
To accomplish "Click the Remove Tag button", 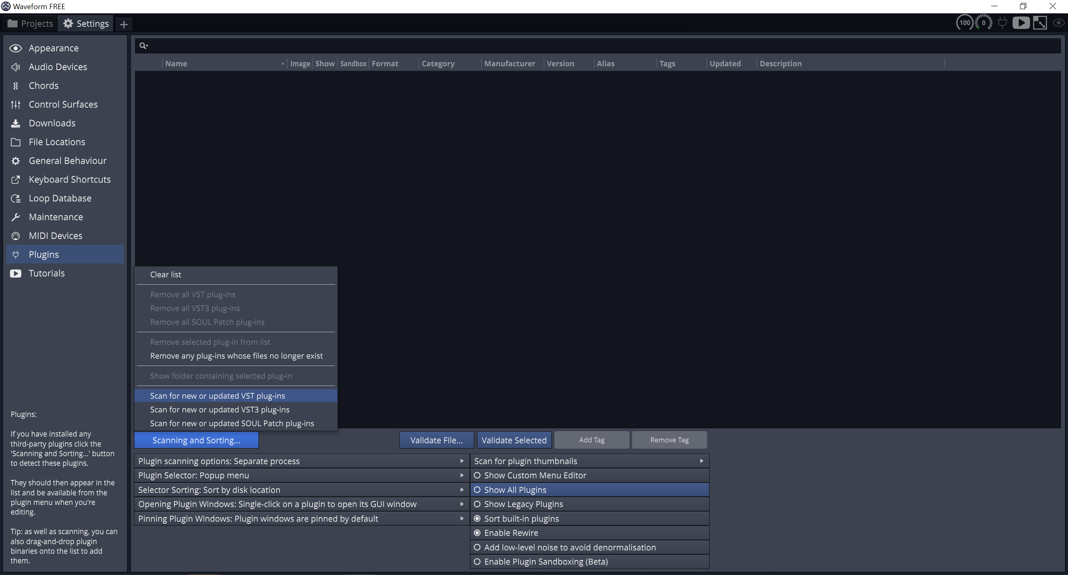I will [669, 440].
